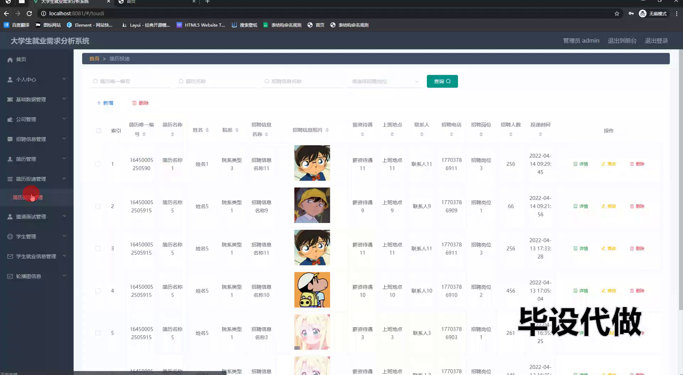The height and width of the screenshot is (375, 683).
Task: Click the browser address bar URL
Action: (x=76, y=13)
